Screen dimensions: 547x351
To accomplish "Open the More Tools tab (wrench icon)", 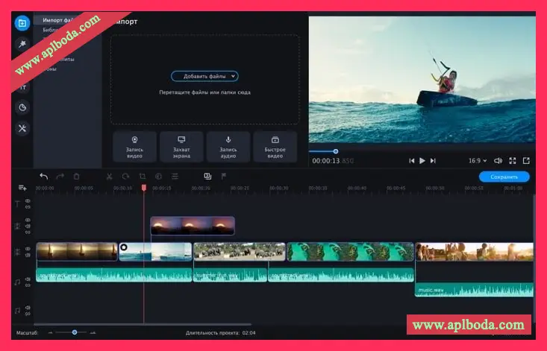I will pos(22,128).
